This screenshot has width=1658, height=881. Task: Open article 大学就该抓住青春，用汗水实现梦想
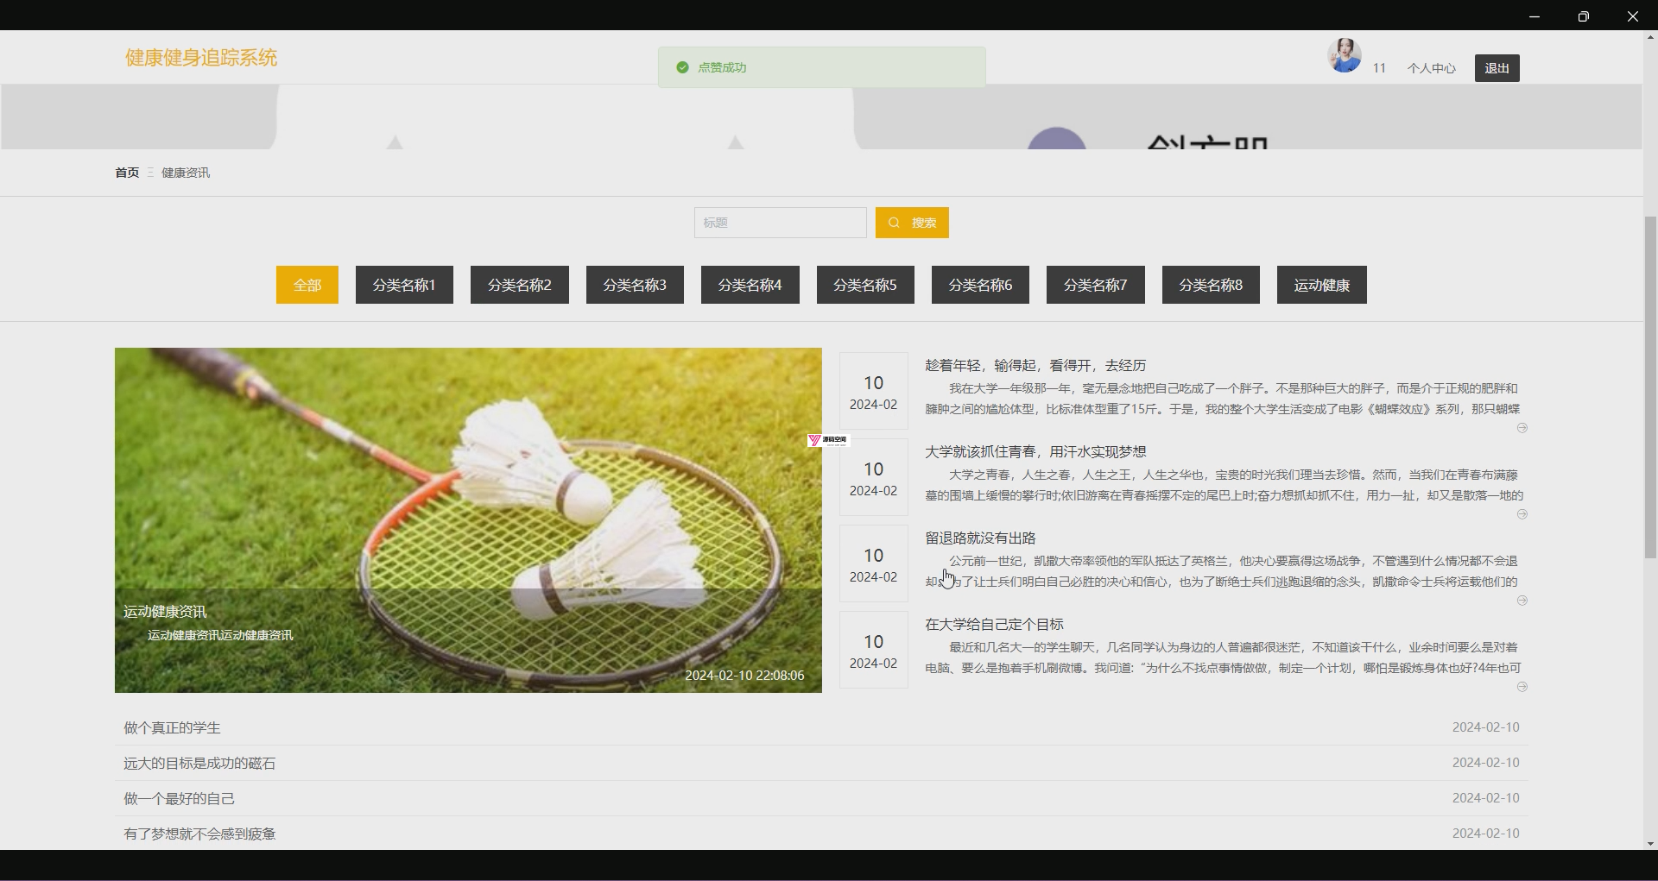pyautogui.click(x=1035, y=452)
